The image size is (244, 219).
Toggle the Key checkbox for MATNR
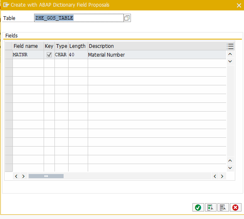[x=49, y=55]
